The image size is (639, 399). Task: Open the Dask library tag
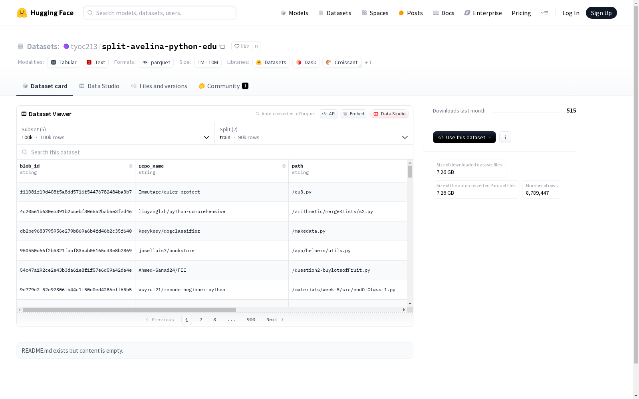(x=306, y=62)
